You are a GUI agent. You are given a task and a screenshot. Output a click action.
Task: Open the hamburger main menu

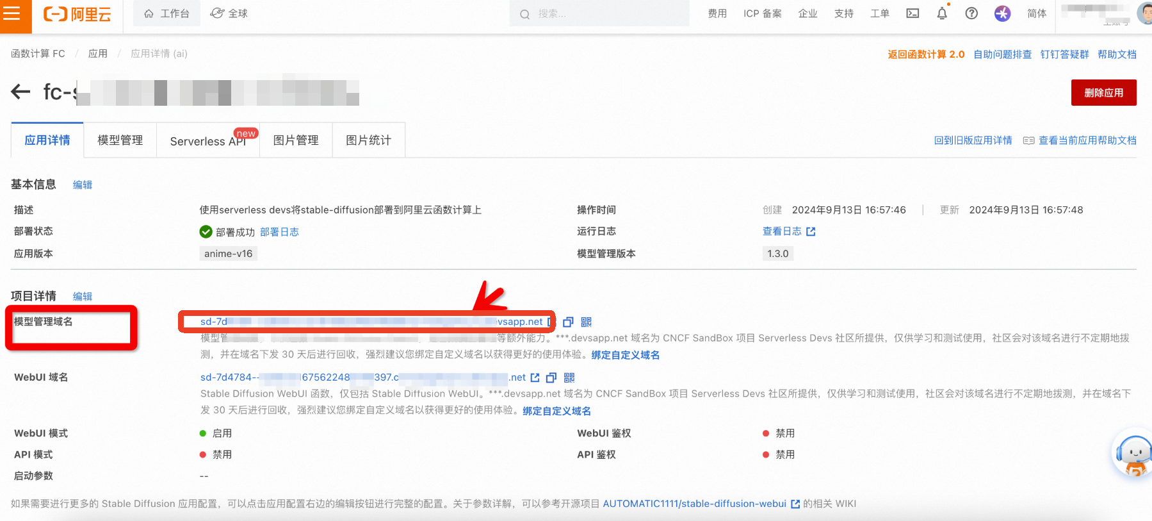12,13
